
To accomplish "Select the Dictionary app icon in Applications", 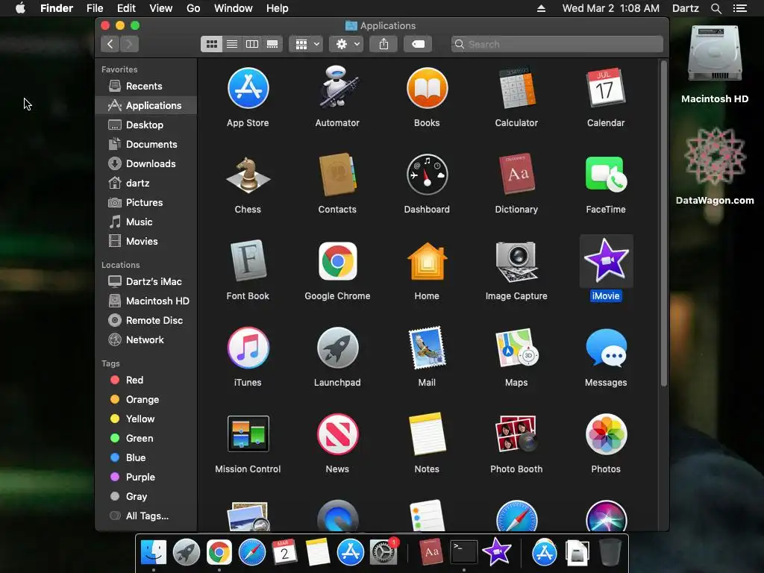I will [x=516, y=175].
